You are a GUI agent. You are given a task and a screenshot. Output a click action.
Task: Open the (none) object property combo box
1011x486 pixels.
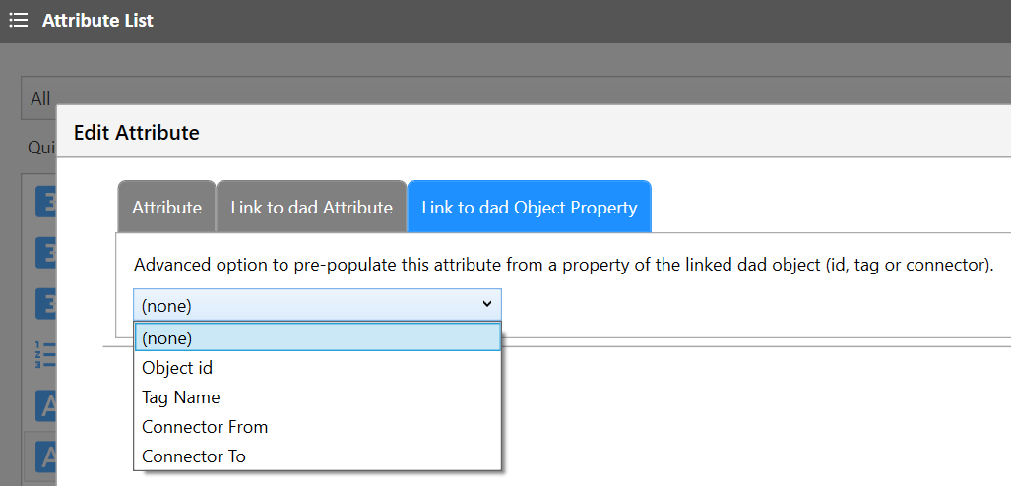click(x=317, y=306)
